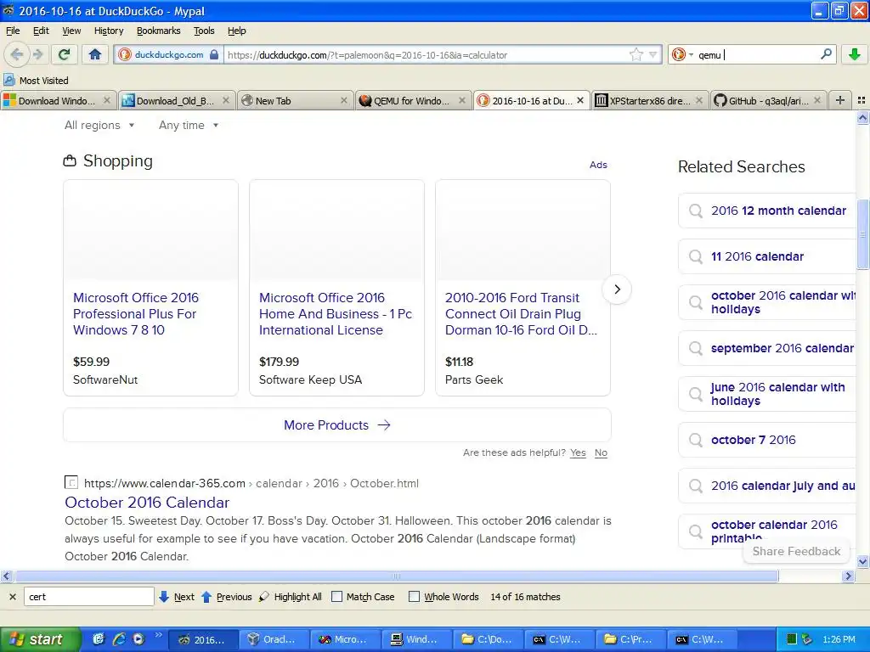Enable the Match Case checkbox
870x652 pixels.
(336, 597)
